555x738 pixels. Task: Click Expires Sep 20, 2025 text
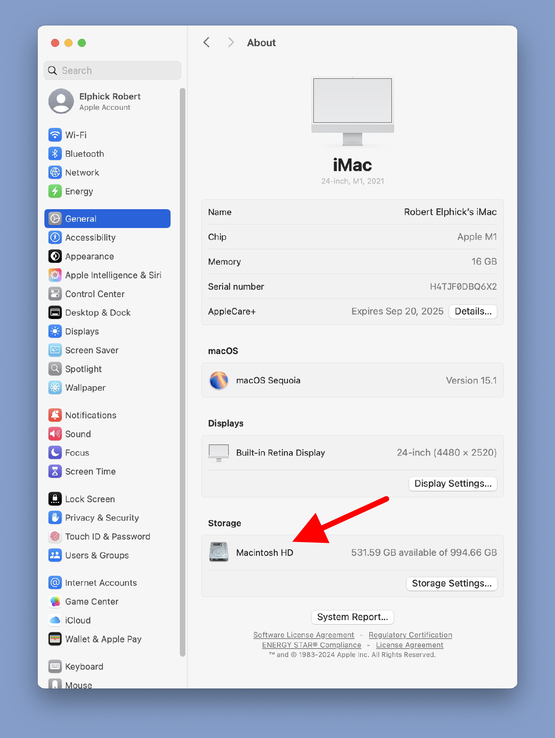coord(397,312)
